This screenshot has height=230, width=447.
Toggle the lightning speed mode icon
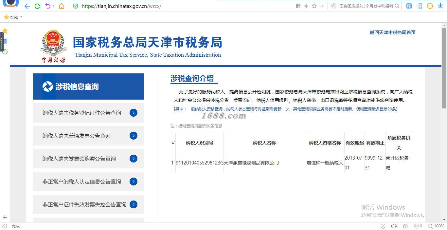coord(306,6)
